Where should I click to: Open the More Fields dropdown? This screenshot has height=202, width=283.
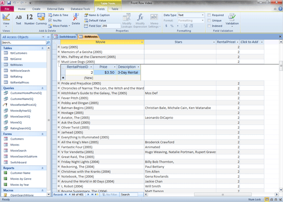pyautogui.click(x=59, y=26)
